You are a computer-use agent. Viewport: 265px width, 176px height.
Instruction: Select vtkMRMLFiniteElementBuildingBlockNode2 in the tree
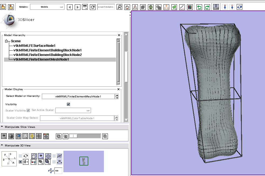tap(47, 55)
